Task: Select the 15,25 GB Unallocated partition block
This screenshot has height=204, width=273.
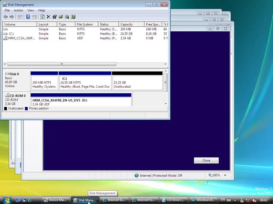Action: pos(137,81)
